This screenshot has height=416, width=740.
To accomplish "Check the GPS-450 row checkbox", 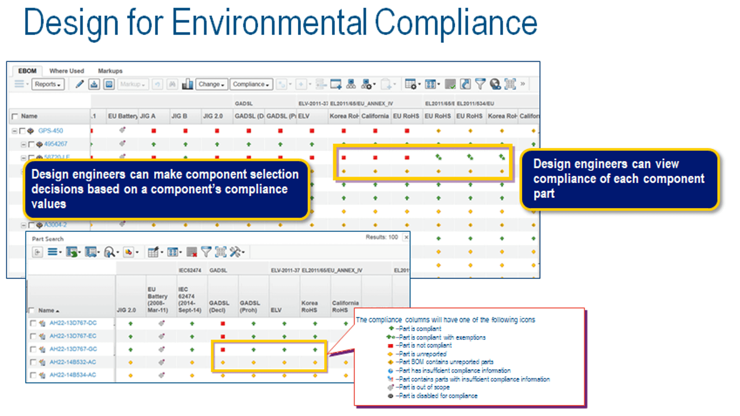I will click(22, 131).
